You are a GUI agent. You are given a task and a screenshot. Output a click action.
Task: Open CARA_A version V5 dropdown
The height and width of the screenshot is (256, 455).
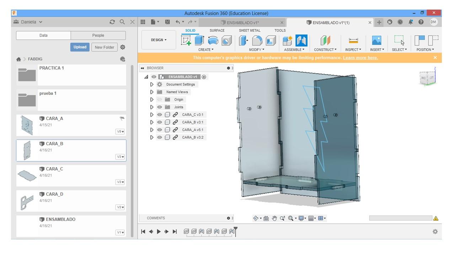[120, 132]
